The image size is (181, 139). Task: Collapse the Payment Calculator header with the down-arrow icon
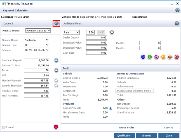coord(177,10)
